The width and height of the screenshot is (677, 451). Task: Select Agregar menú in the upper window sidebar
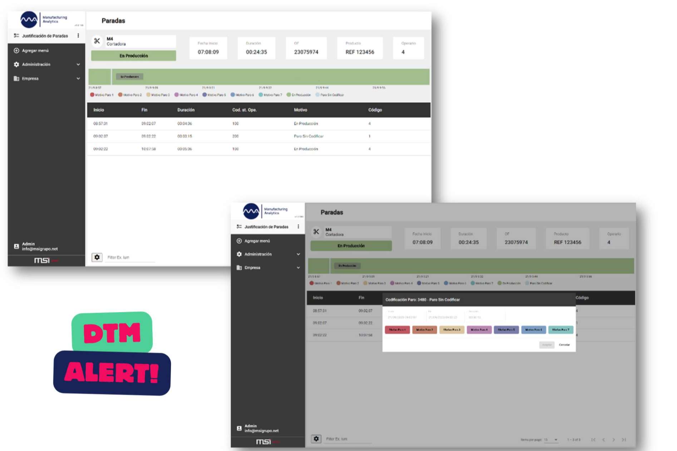35,51
